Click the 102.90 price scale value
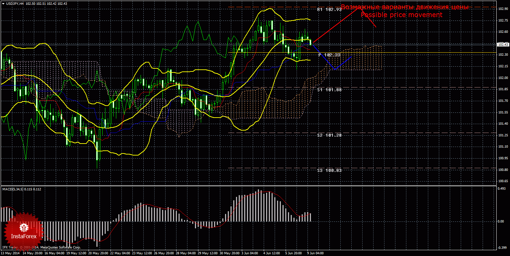The height and width of the screenshot is (256, 510). point(503,9)
